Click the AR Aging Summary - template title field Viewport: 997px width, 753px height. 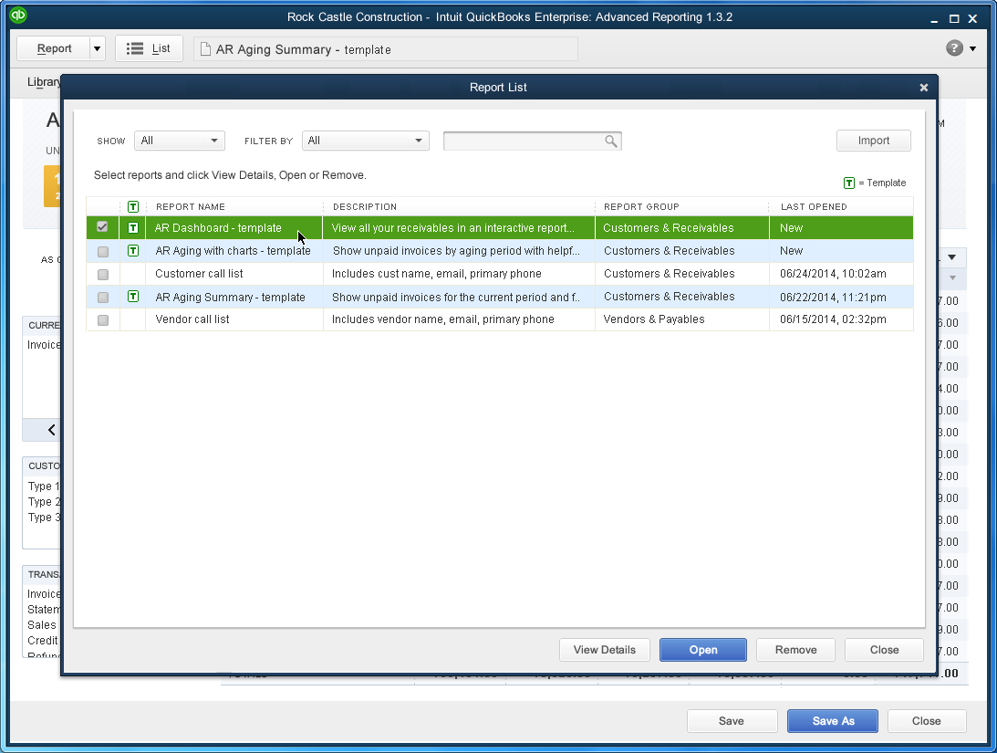coord(385,49)
